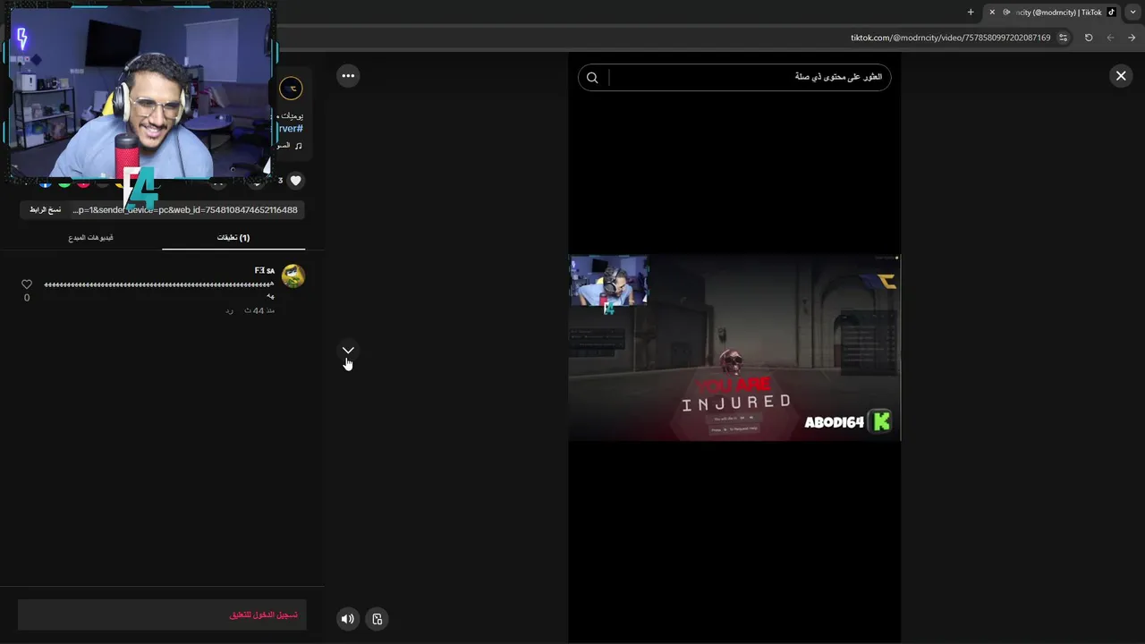Screen dimensions: 1145x644
Task: Click the copy link button
Action: 45,209
